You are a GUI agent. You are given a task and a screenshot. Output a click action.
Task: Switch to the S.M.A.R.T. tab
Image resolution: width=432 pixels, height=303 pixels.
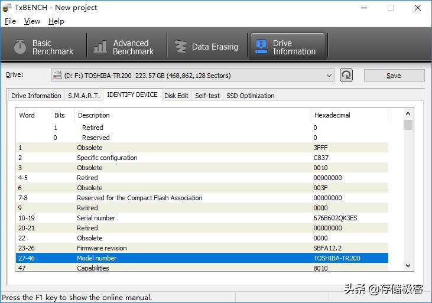tap(84, 96)
